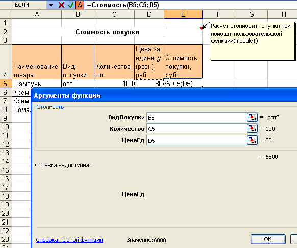Click the fx Insert Function icon
The image size is (297, 248).
(x=80, y=5)
